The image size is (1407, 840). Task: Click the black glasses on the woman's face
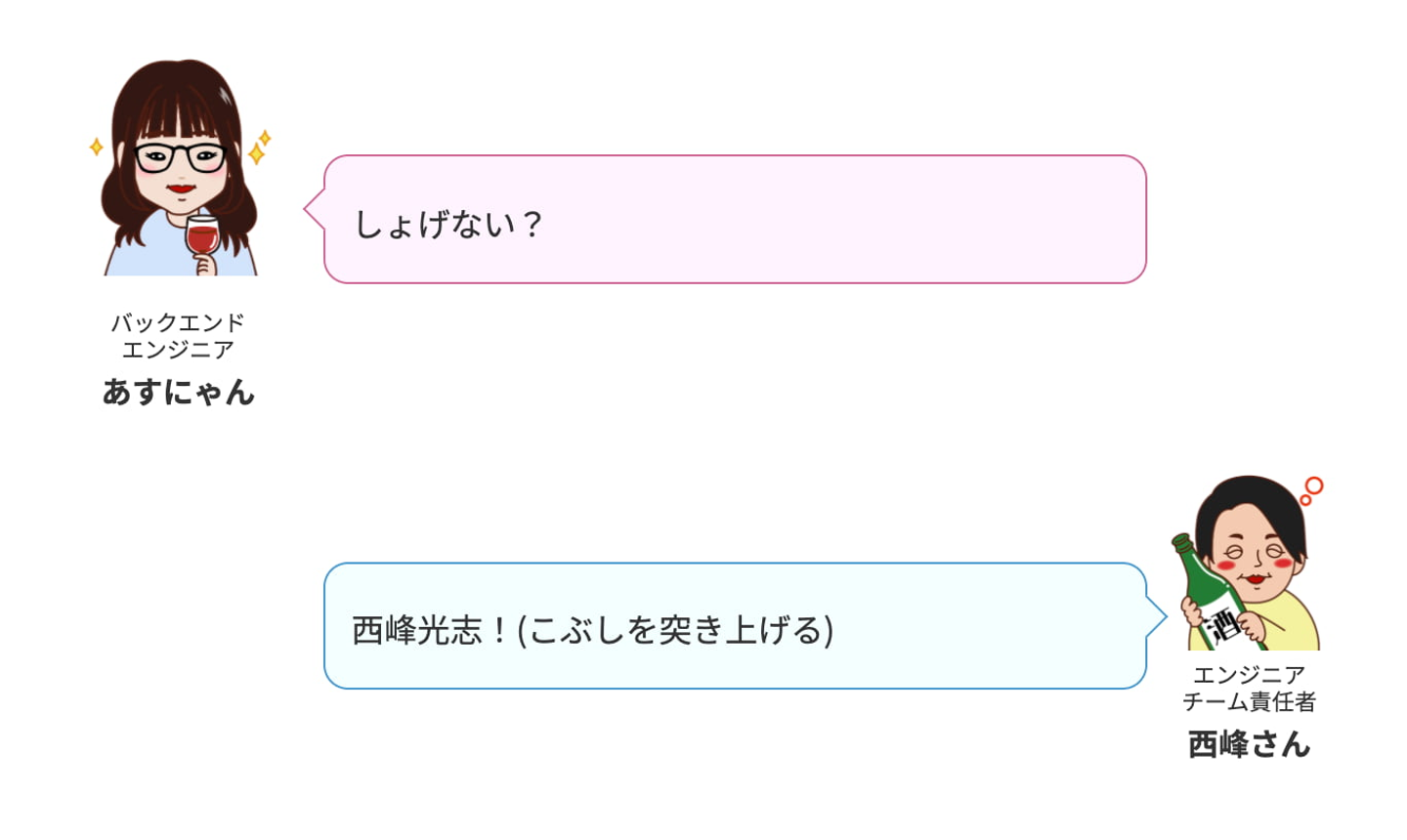180,156
